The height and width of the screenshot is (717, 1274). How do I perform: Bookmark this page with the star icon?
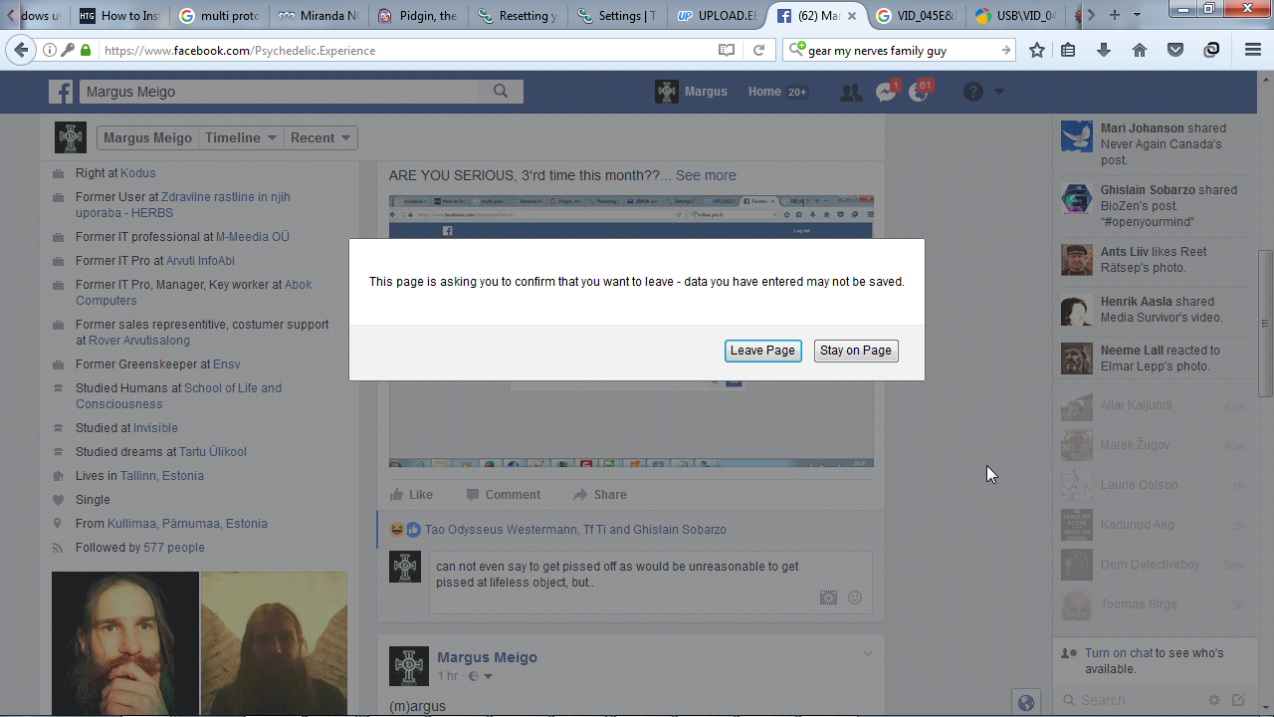click(x=1037, y=50)
